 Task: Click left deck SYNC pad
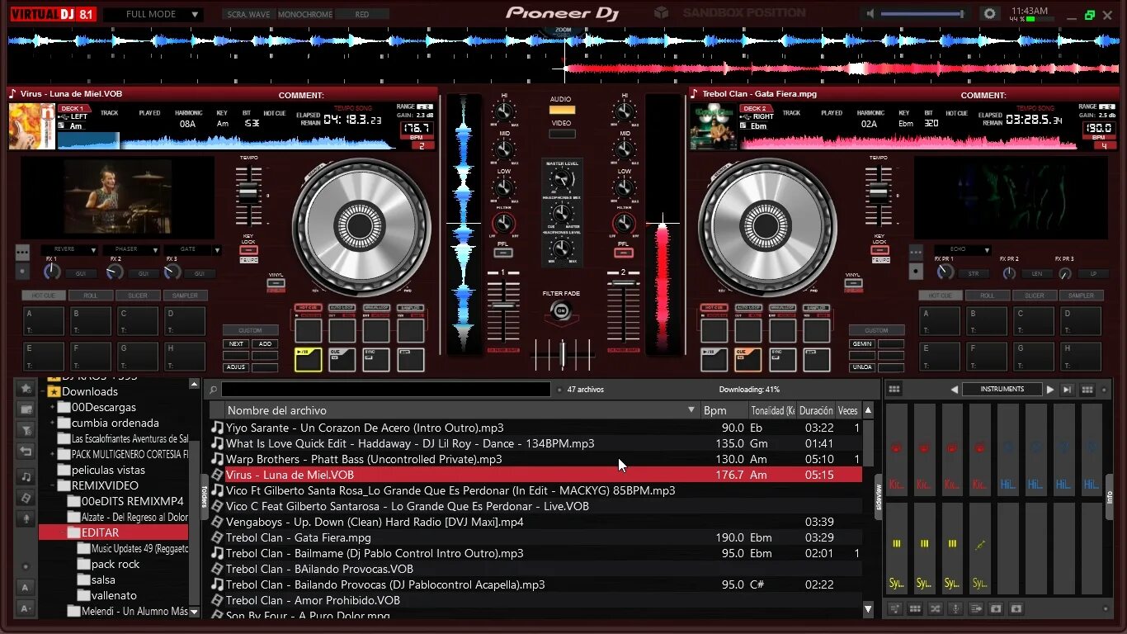click(x=376, y=360)
